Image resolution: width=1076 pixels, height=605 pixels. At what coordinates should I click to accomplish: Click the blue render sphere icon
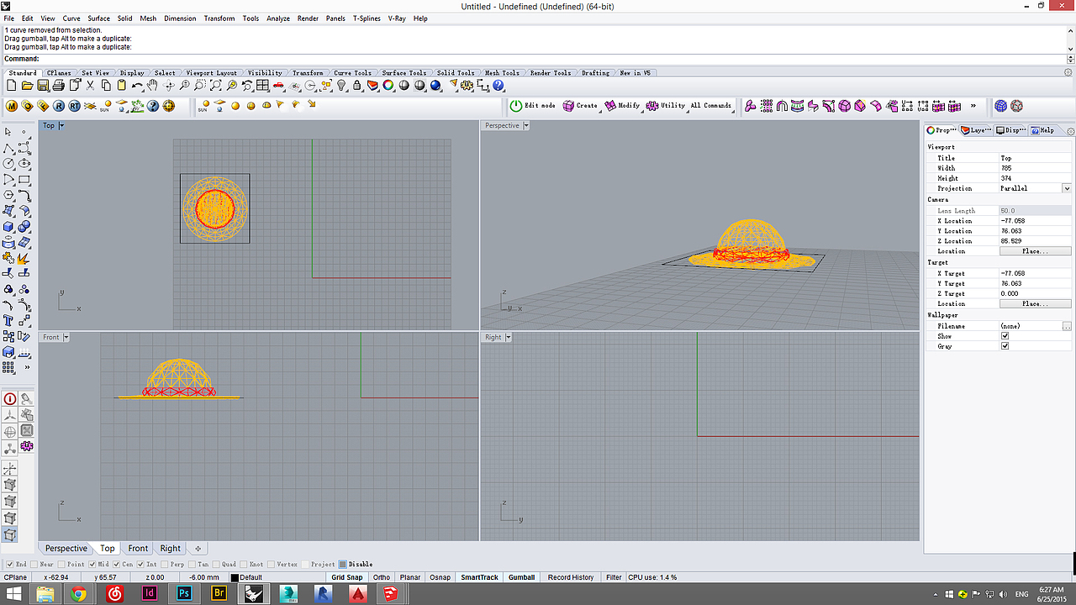(436, 86)
